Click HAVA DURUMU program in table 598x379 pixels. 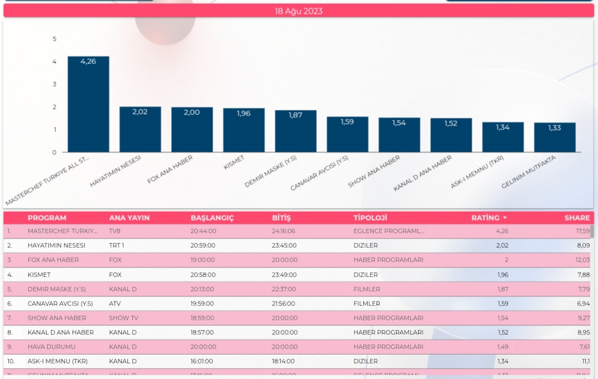tap(51, 347)
